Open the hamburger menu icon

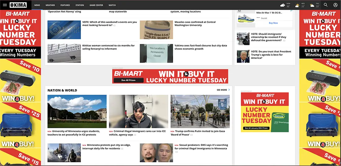[5, 5]
